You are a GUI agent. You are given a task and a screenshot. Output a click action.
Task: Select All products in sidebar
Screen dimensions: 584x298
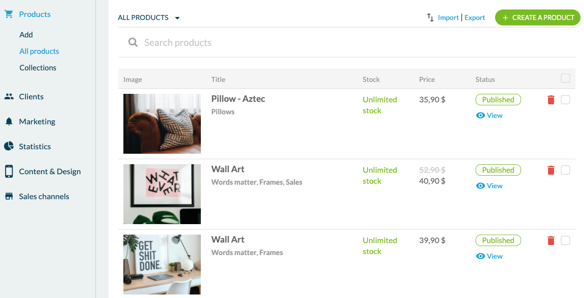(x=39, y=51)
